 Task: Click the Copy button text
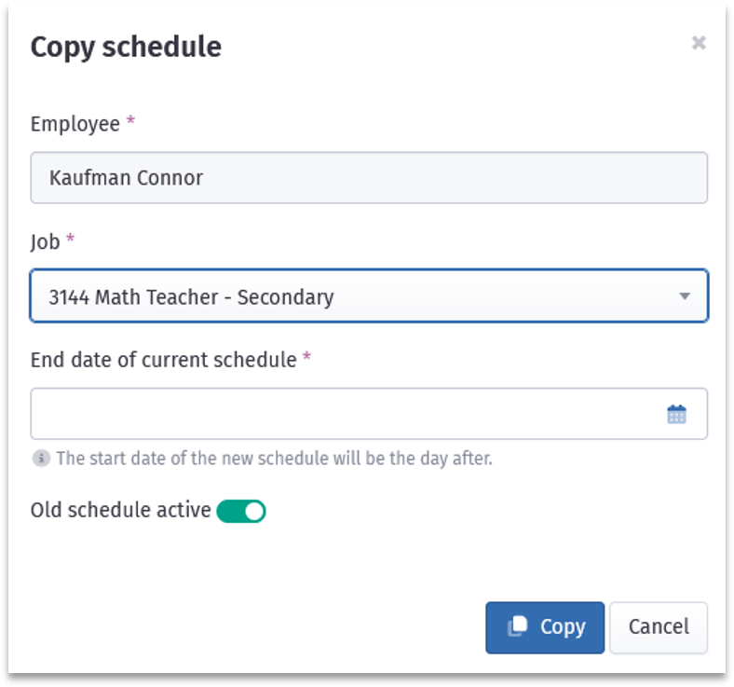[563, 626]
